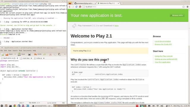This screenshot has width=190, height=107.
Task: Open the Local documentation link
Action: pyautogui.click(x=163, y=41)
